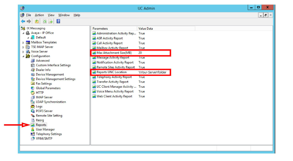Select the ASR Activity Report row
The width and height of the screenshot is (293, 161).
pyautogui.click(x=110, y=38)
